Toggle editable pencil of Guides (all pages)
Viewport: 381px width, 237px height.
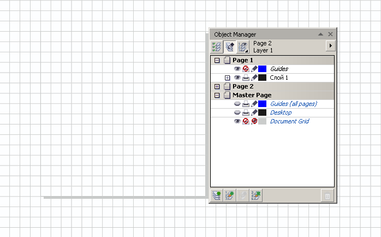point(254,104)
